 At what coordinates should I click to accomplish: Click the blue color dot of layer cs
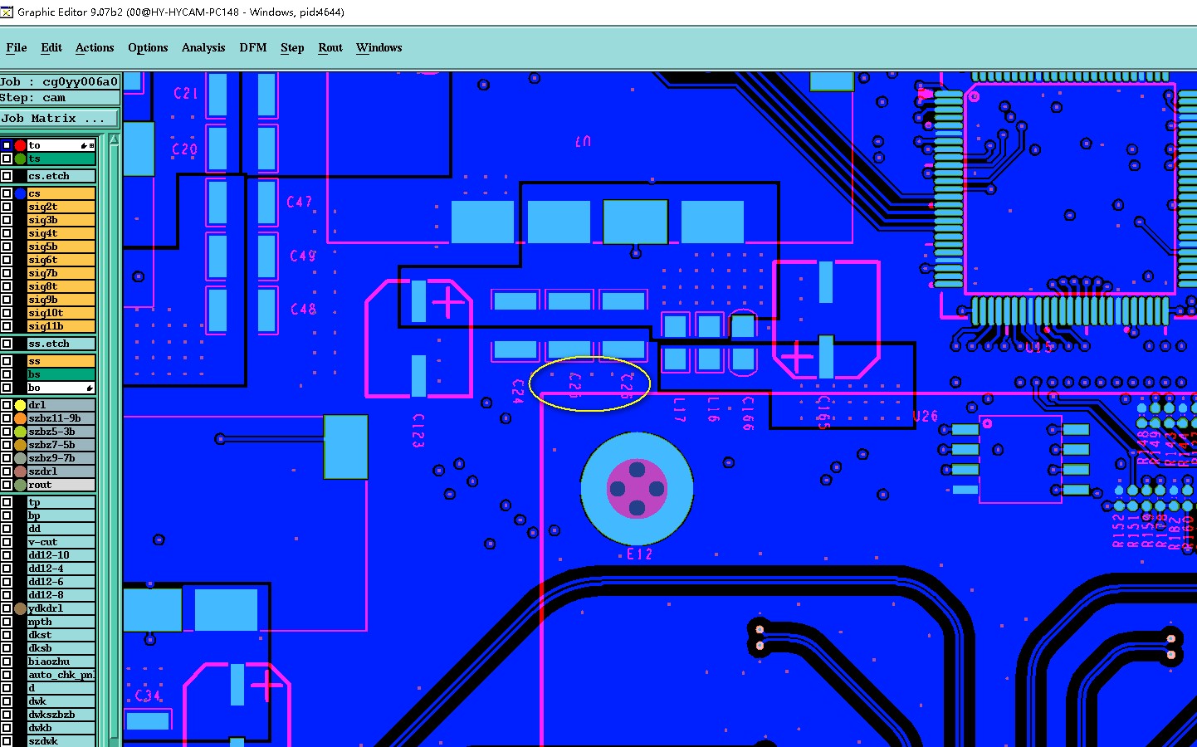[20, 193]
